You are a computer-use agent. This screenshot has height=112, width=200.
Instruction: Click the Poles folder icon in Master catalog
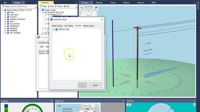[x=8, y=12]
